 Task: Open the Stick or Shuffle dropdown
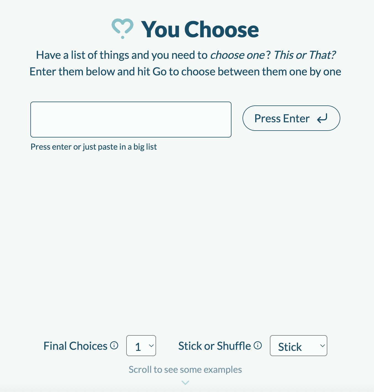[298, 346]
